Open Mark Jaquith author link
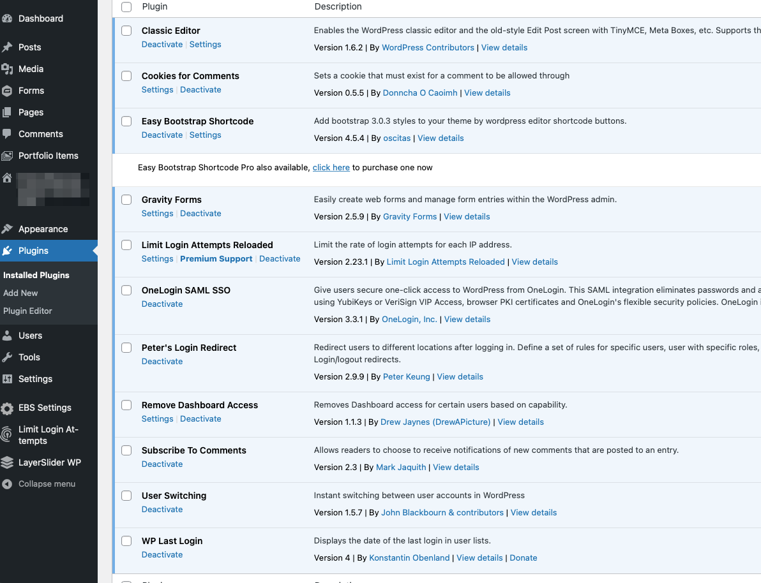761x583 pixels. pyautogui.click(x=401, y=468)
